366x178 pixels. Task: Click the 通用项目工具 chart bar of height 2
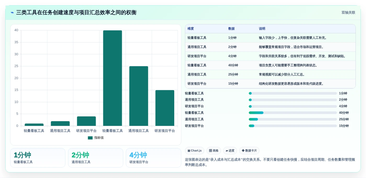[60, 123]
